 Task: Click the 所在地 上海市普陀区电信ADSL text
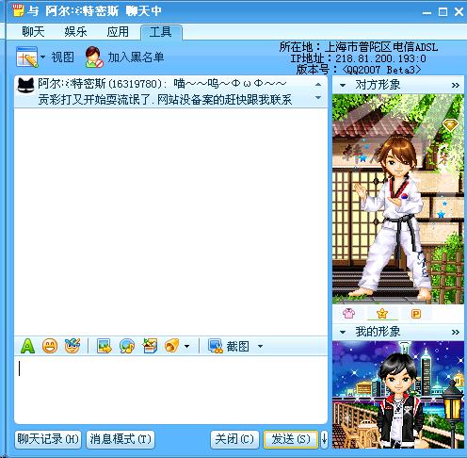[359, 47]
